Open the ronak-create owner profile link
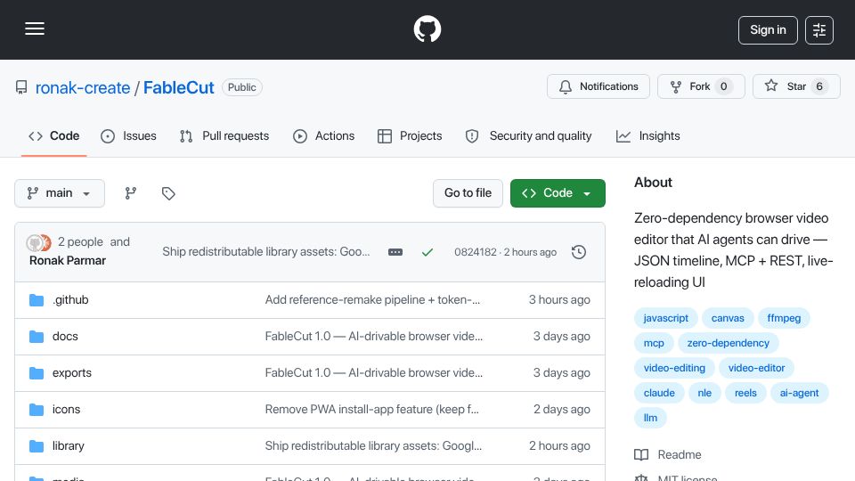Screen dimensions: 855x481 83,88
